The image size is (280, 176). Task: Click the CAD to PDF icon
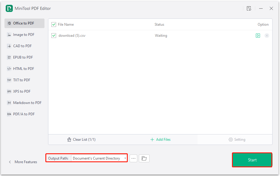click(x=9, y=46)
